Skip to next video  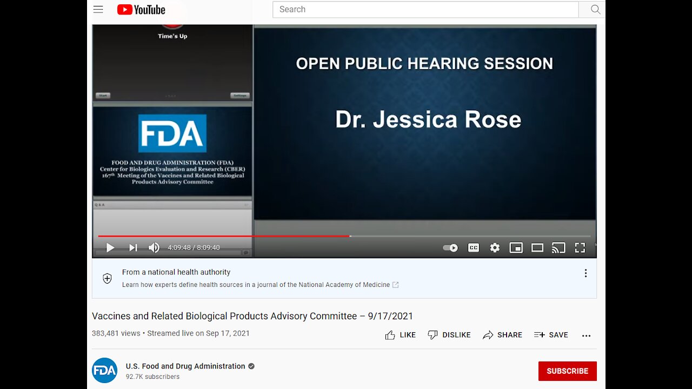[x=133, y=247]
